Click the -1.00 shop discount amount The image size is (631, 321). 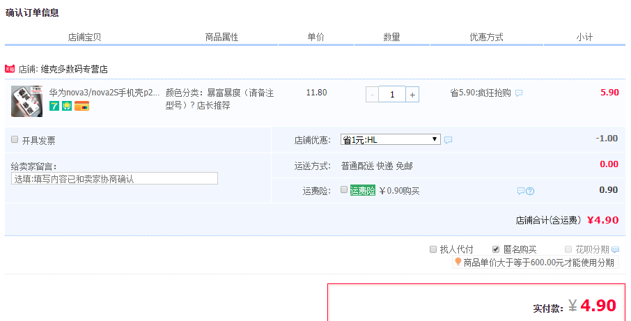point(607,139)
